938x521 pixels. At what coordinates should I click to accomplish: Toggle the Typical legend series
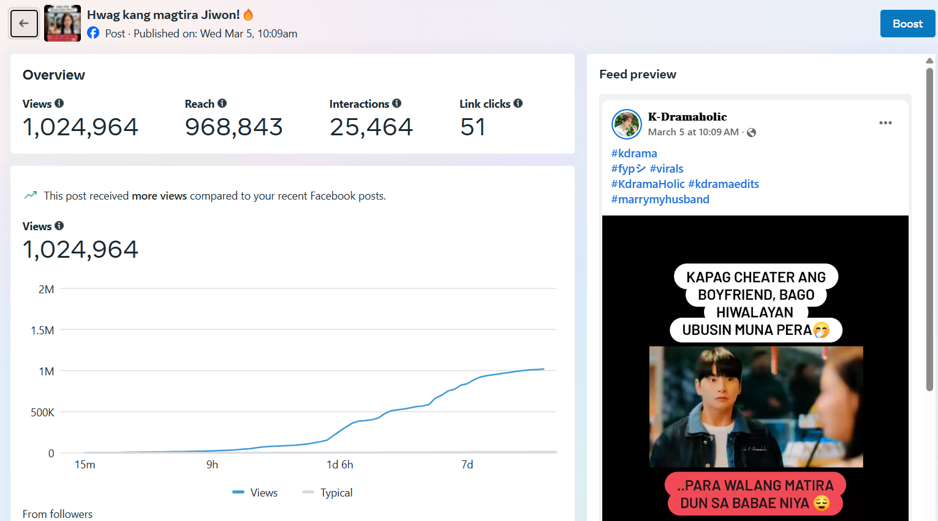point(328,493)
